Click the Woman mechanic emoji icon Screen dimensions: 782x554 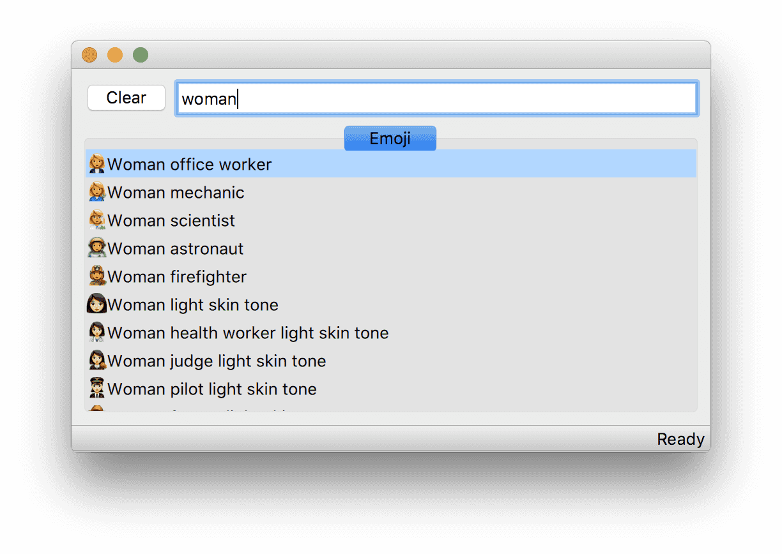(x=96, y=192)
